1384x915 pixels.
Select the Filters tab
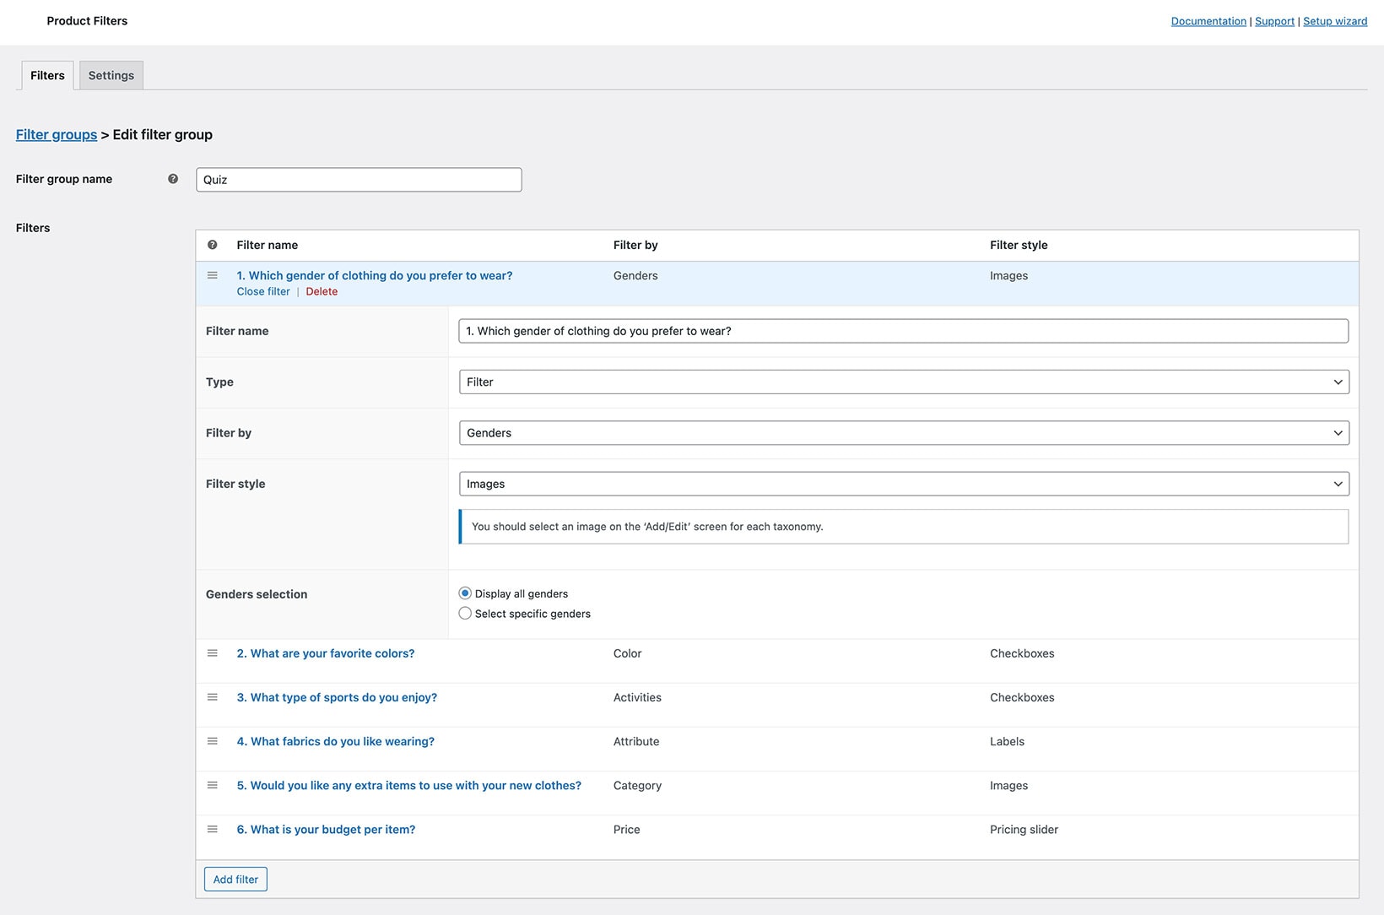tap(46, 75)
